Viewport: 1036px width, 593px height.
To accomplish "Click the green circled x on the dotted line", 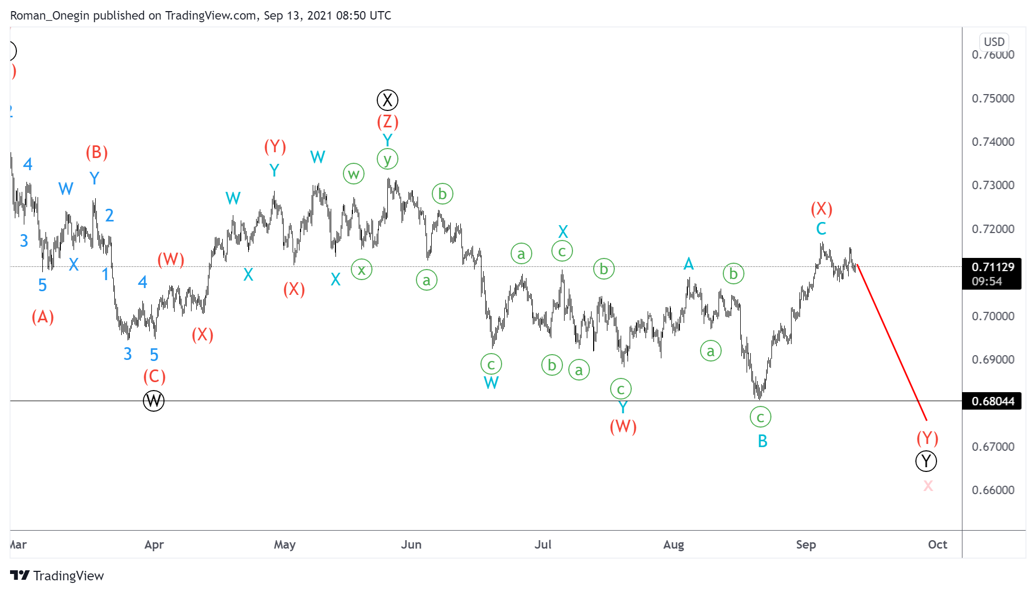I will coord(361,270).
